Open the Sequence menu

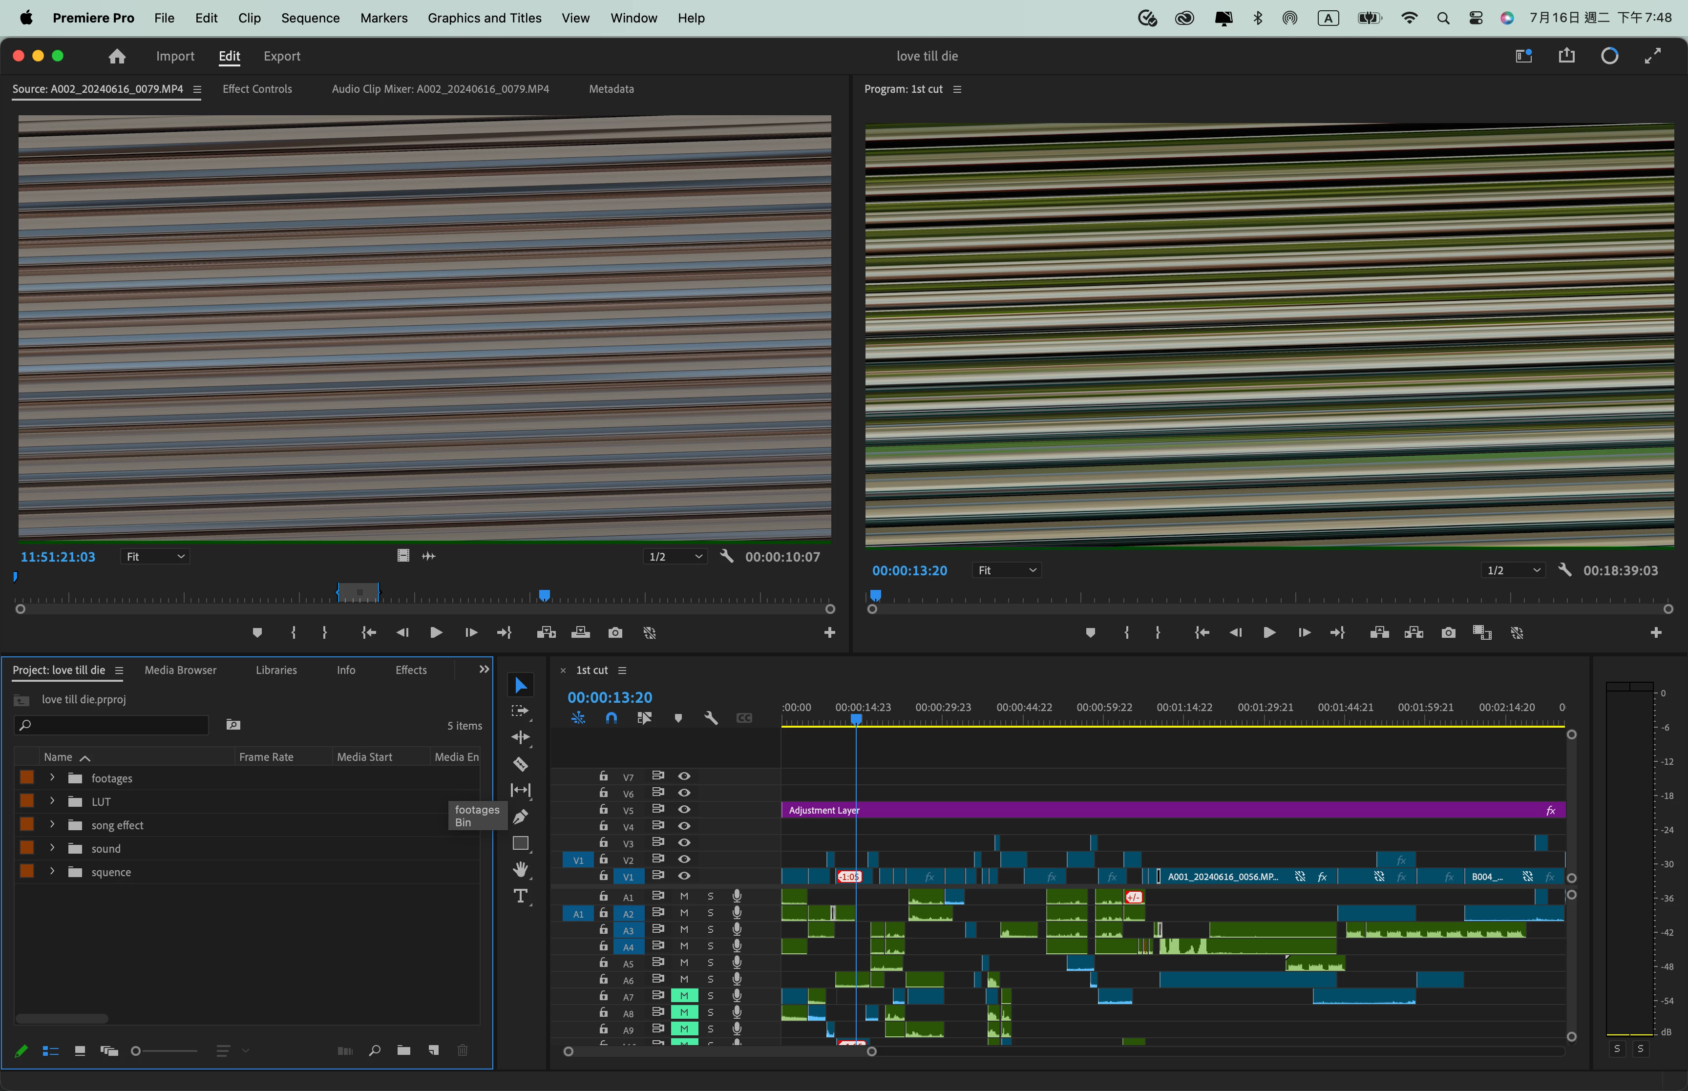click(310, 18)
